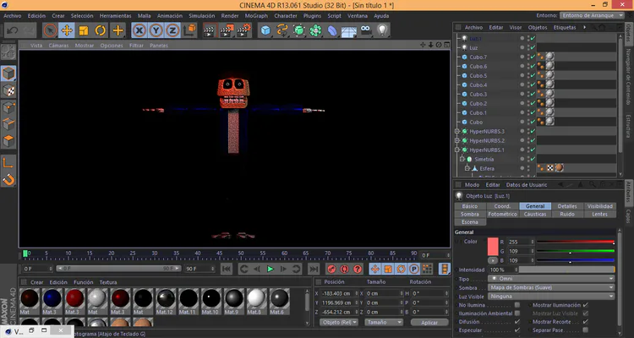Switch the coordinate system icon
The width and height of the screenshot is (634, 338).
coord(189,30)
